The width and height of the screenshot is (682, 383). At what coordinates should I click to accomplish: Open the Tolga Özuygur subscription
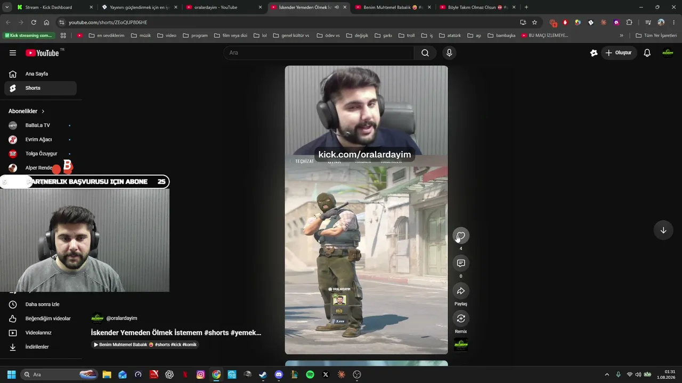click(x=40, y=154)
